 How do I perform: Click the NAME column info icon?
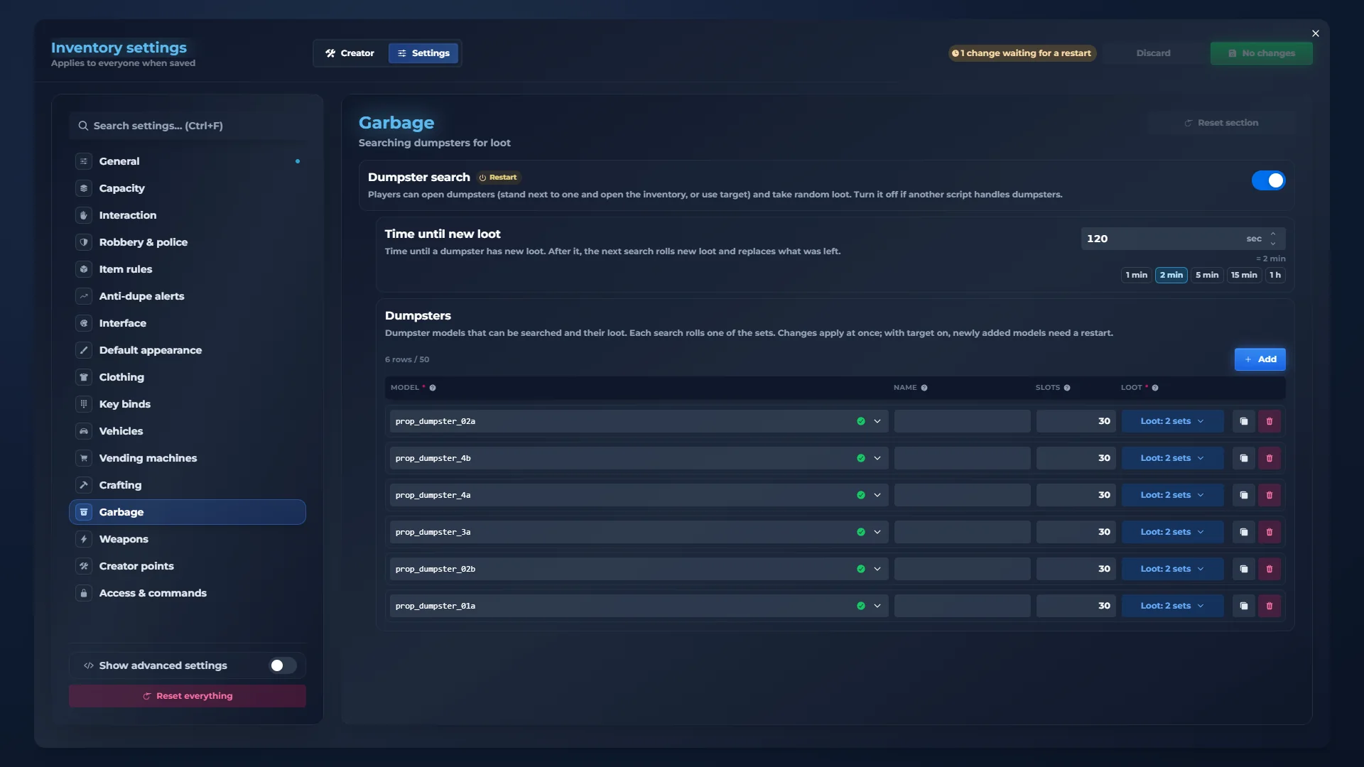click(924, 388)
